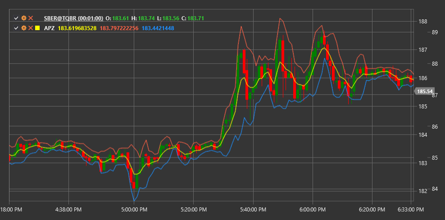
Task: Open settings gear for SBER@TQBR series
Action: pyautogui.click(x=24, y=18)
